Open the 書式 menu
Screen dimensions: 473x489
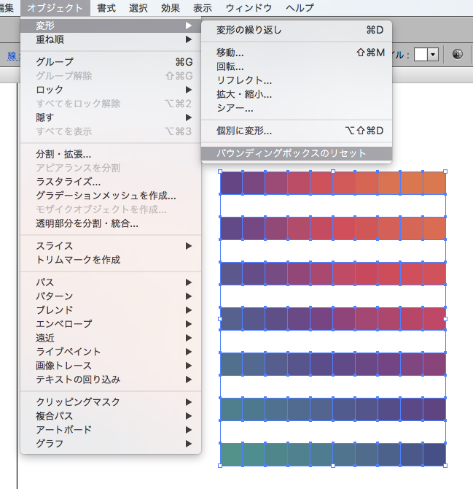106,8
